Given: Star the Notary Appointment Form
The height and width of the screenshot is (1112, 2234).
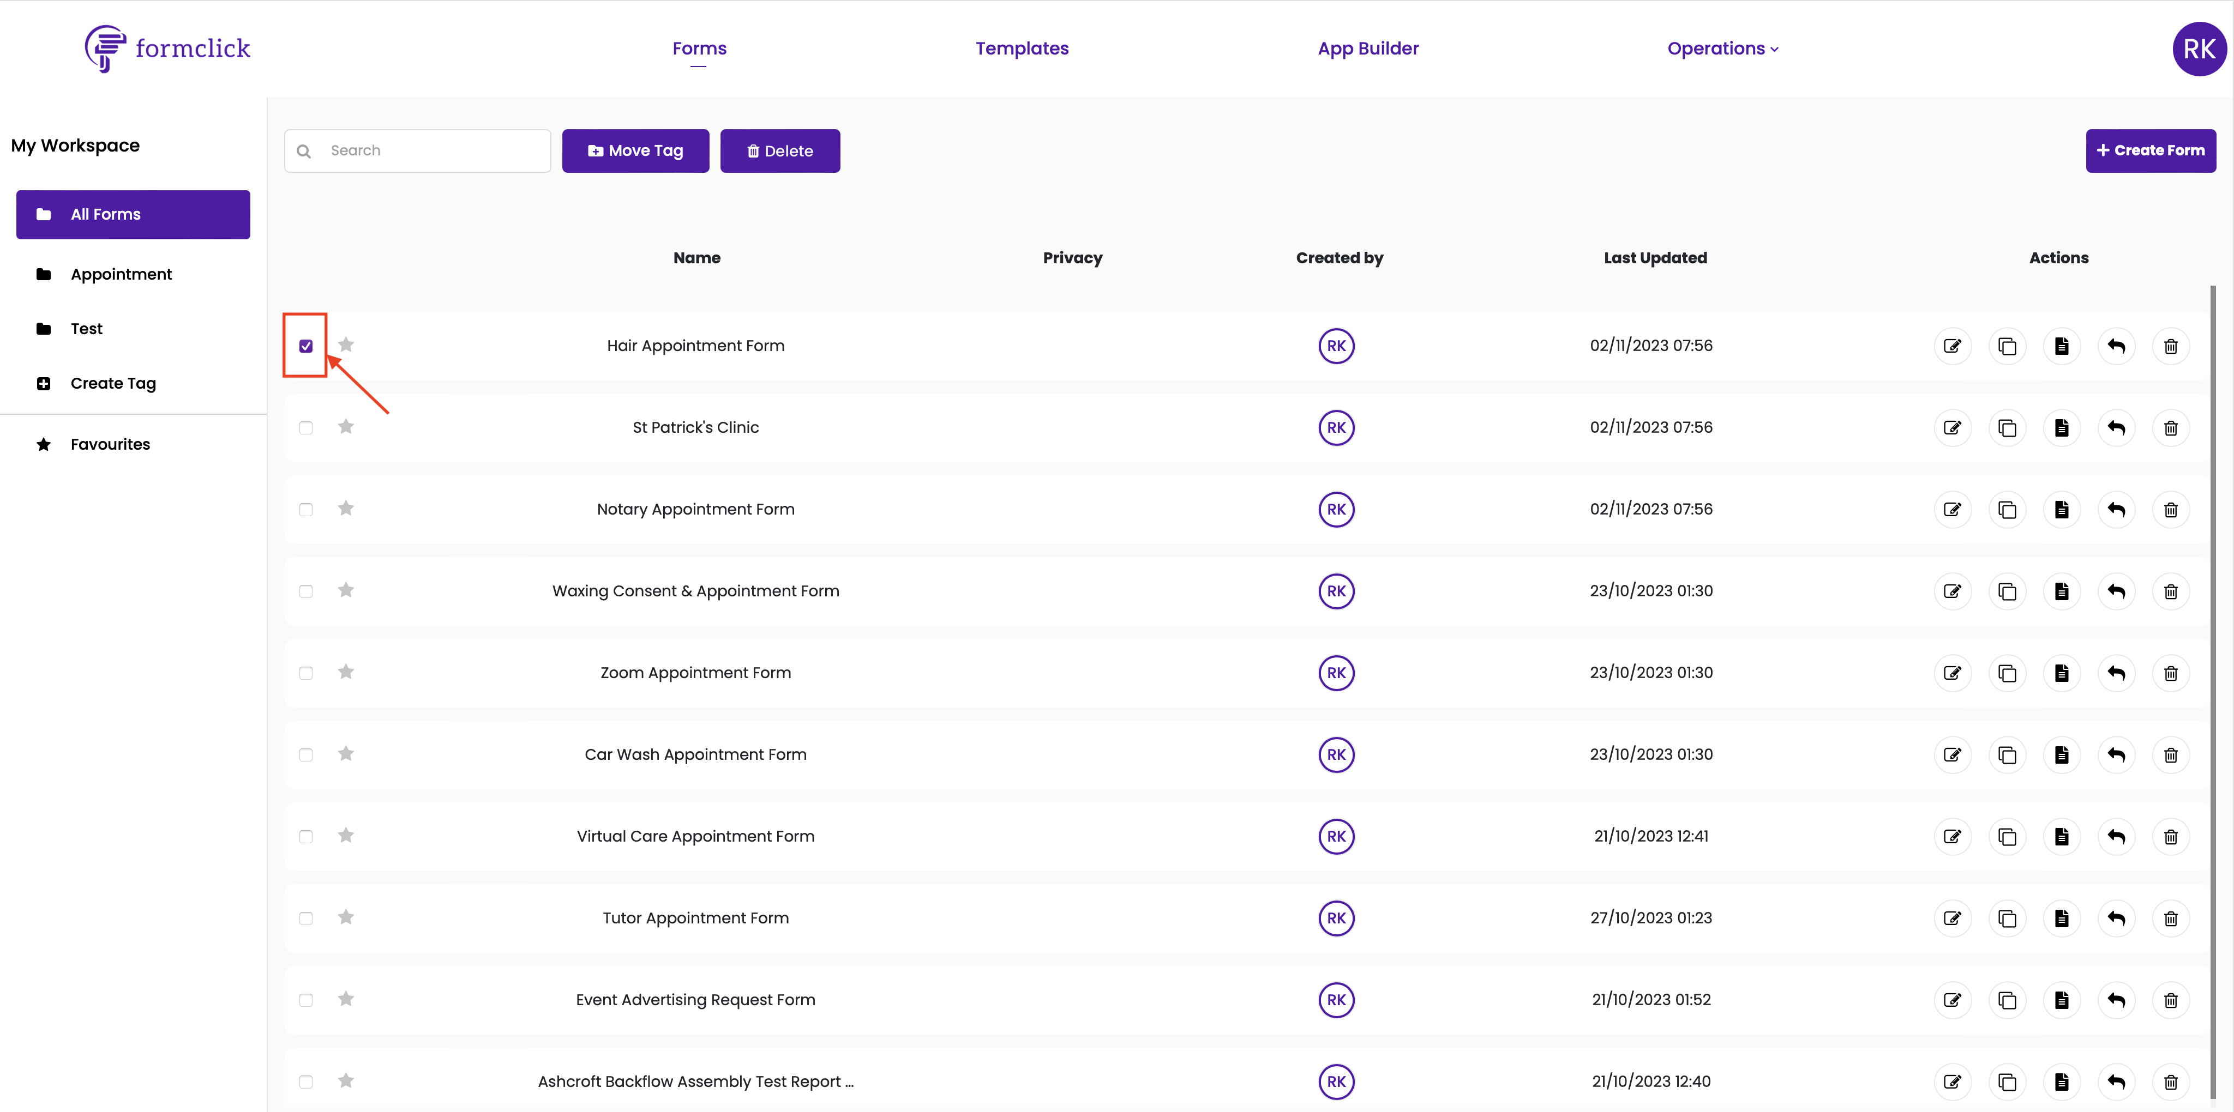Looking at the screenshot, I should (346, 508).
